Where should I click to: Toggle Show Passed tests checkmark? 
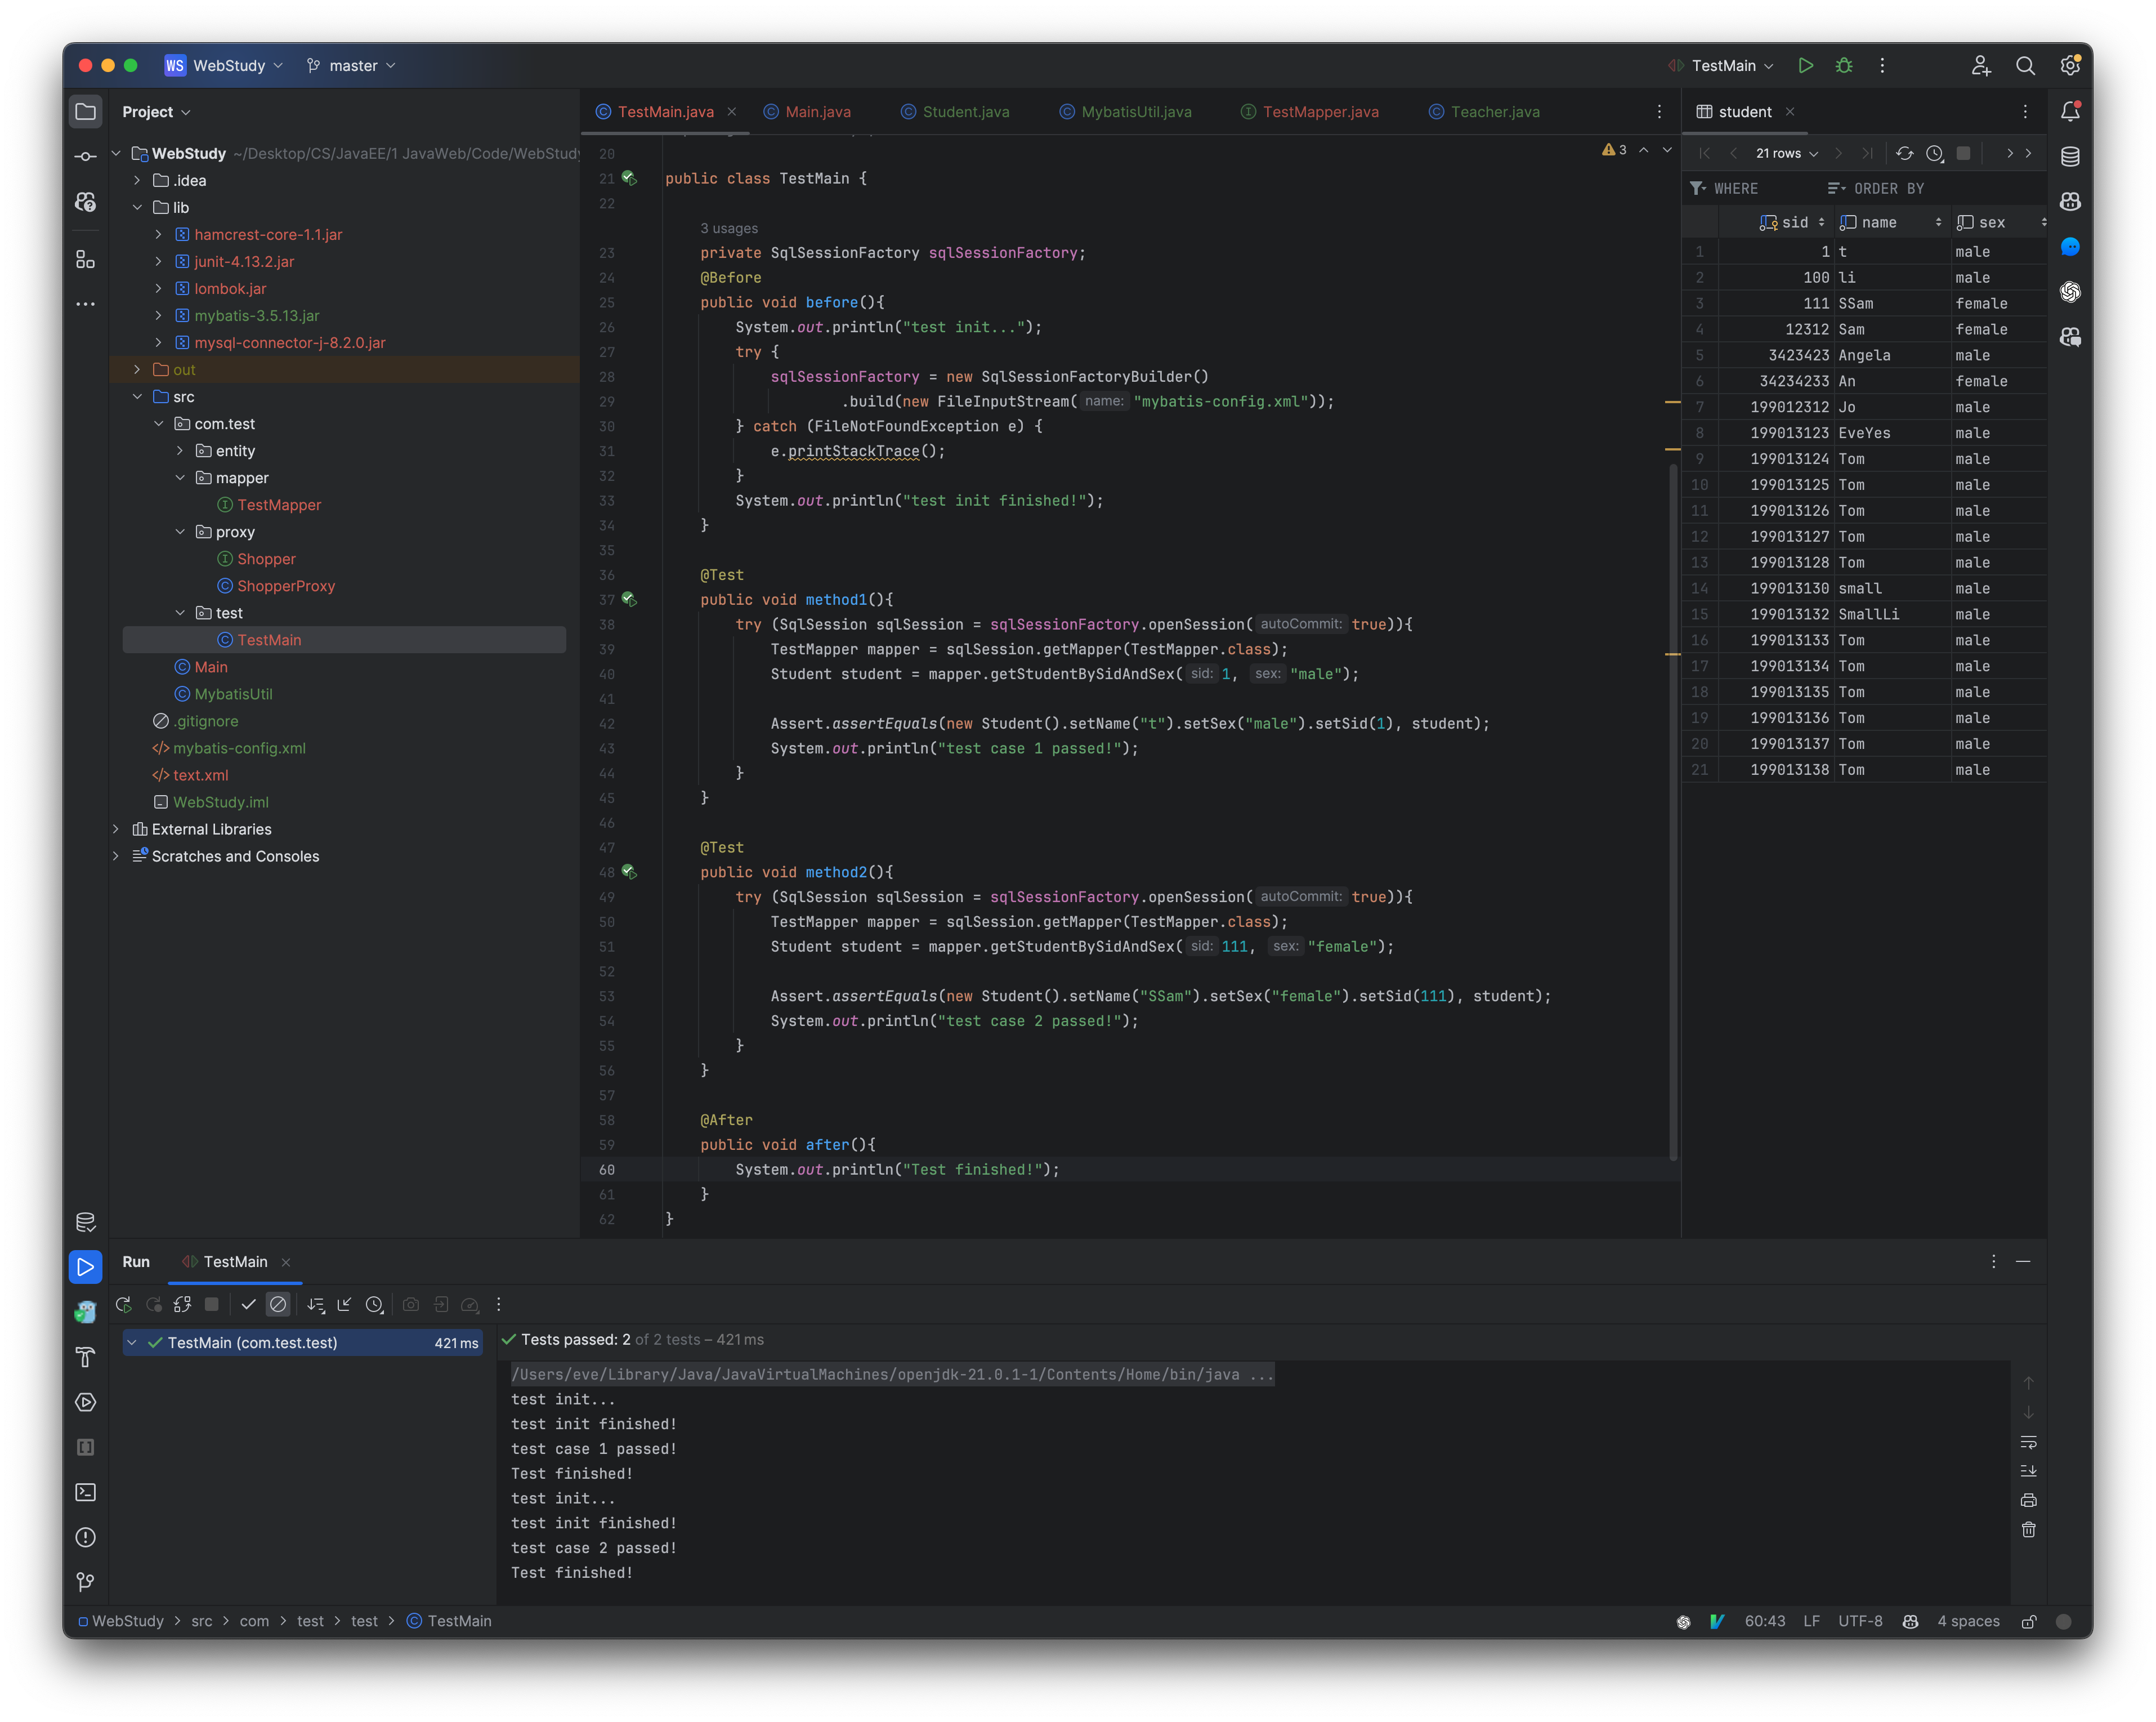(248, 1305)
